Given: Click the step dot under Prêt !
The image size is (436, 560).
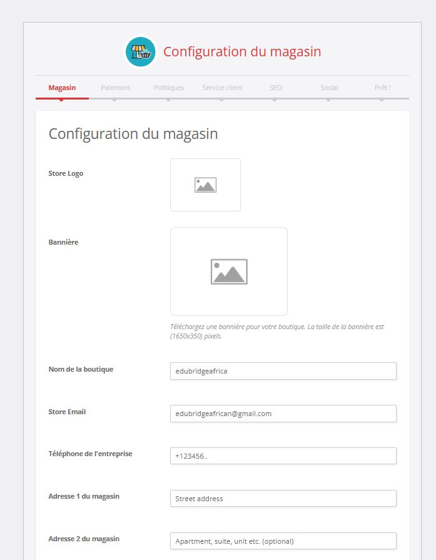Looking at the screenshot, I should pyautogui.click(x=382, y=99).
